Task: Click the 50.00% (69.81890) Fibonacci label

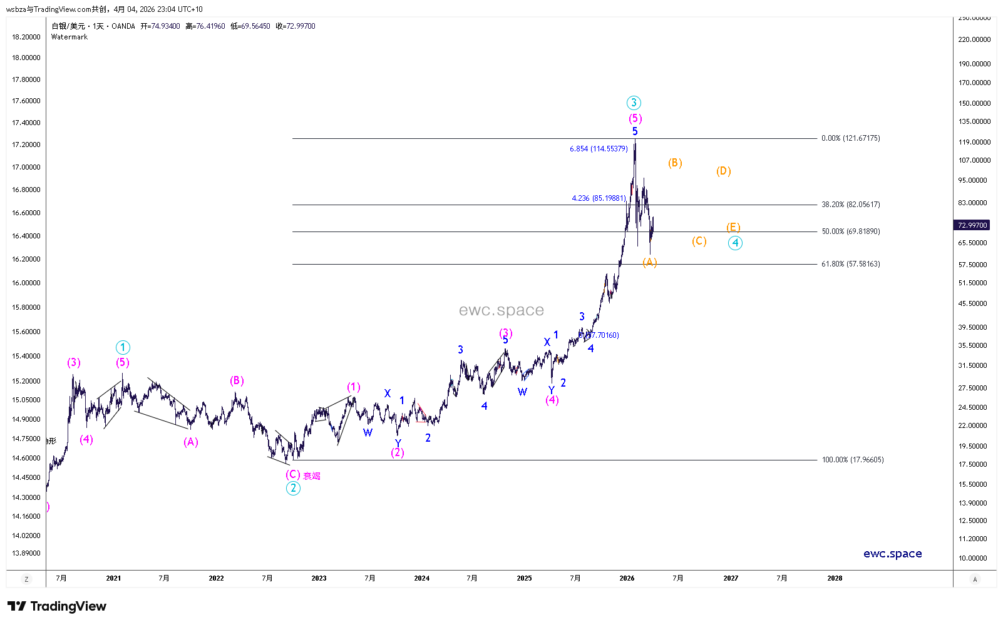Action: coord(850,231)
